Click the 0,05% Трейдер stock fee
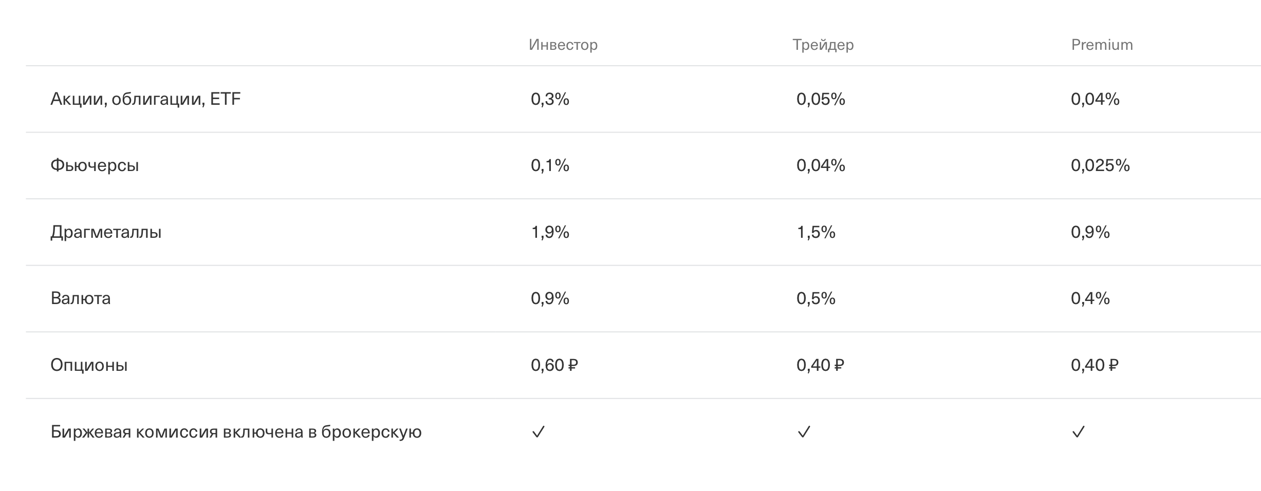Viewport: 1261px width, 491px height. point(821,99)
